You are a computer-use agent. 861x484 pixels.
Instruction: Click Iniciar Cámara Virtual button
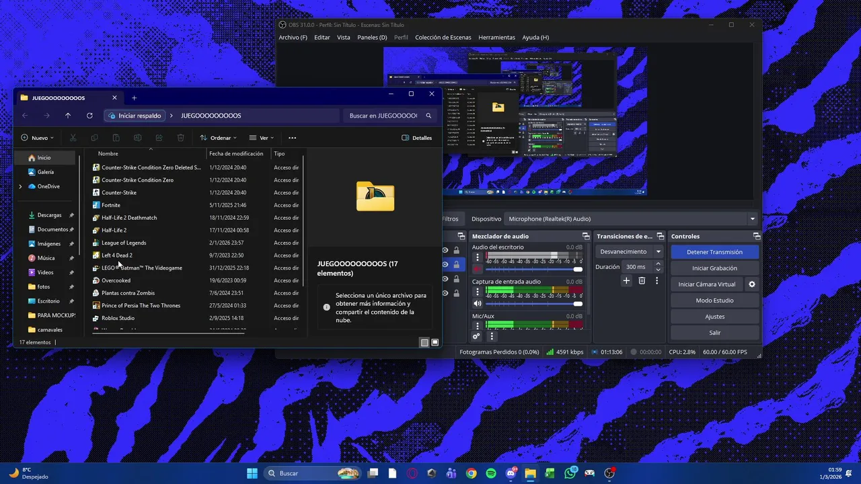(707, 284)
